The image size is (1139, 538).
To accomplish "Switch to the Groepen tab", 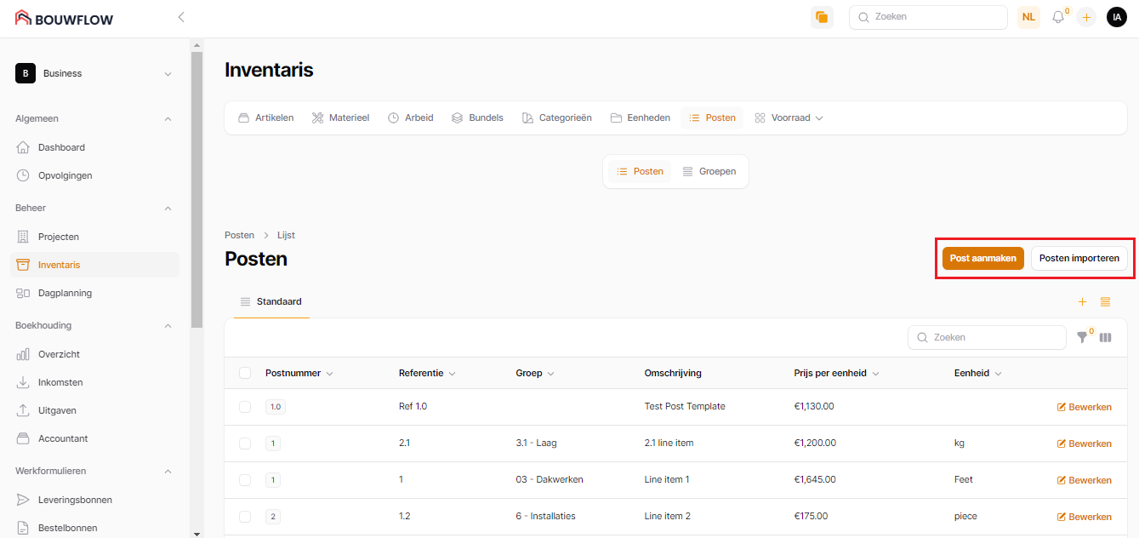I will point(709,171).
